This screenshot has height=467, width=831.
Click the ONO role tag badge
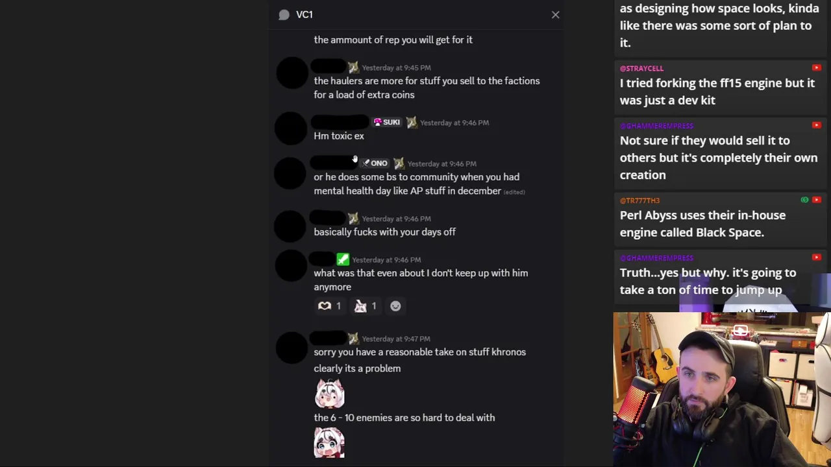375,163
